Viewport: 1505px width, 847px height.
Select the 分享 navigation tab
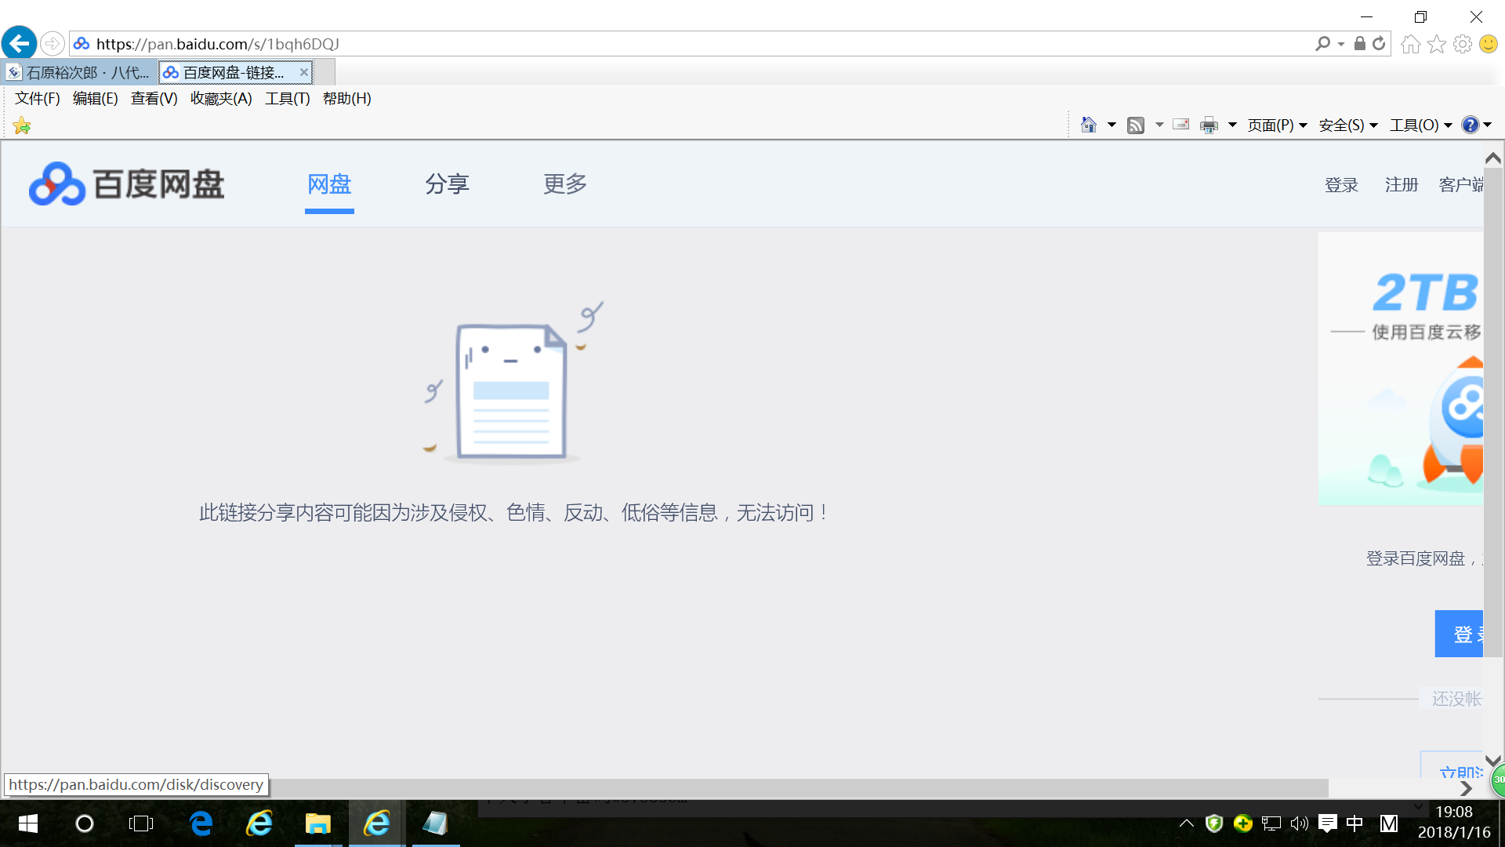click(447, 184)
